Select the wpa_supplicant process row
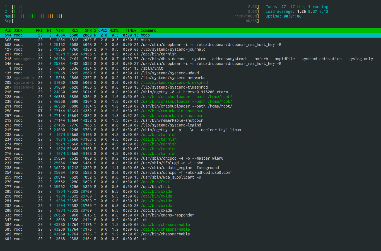This screenshot has height=251, width=381. coord(191,177)
